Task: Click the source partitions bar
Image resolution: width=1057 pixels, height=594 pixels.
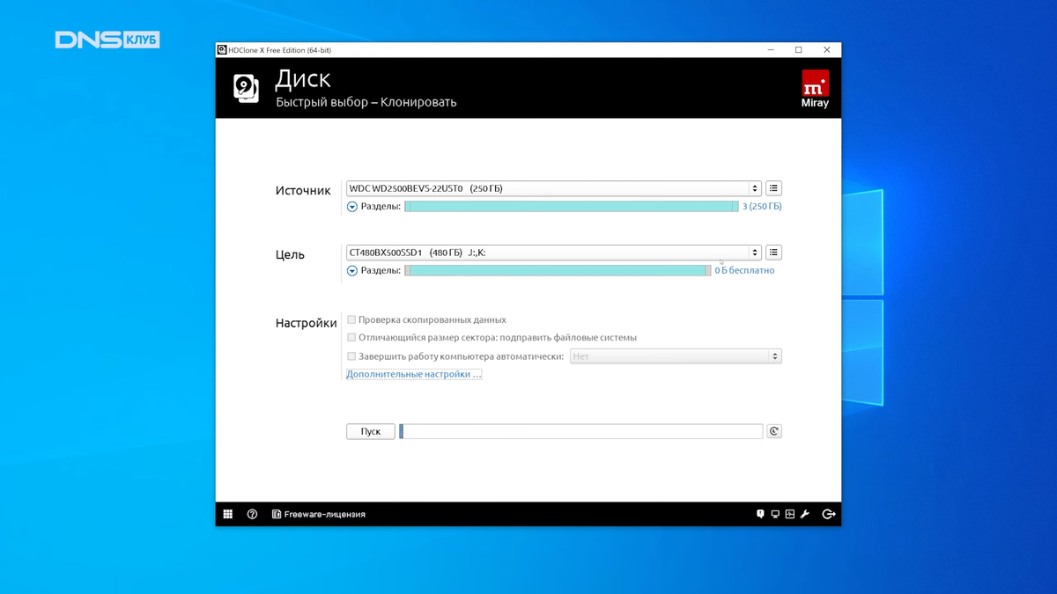Action: (572, 207)
